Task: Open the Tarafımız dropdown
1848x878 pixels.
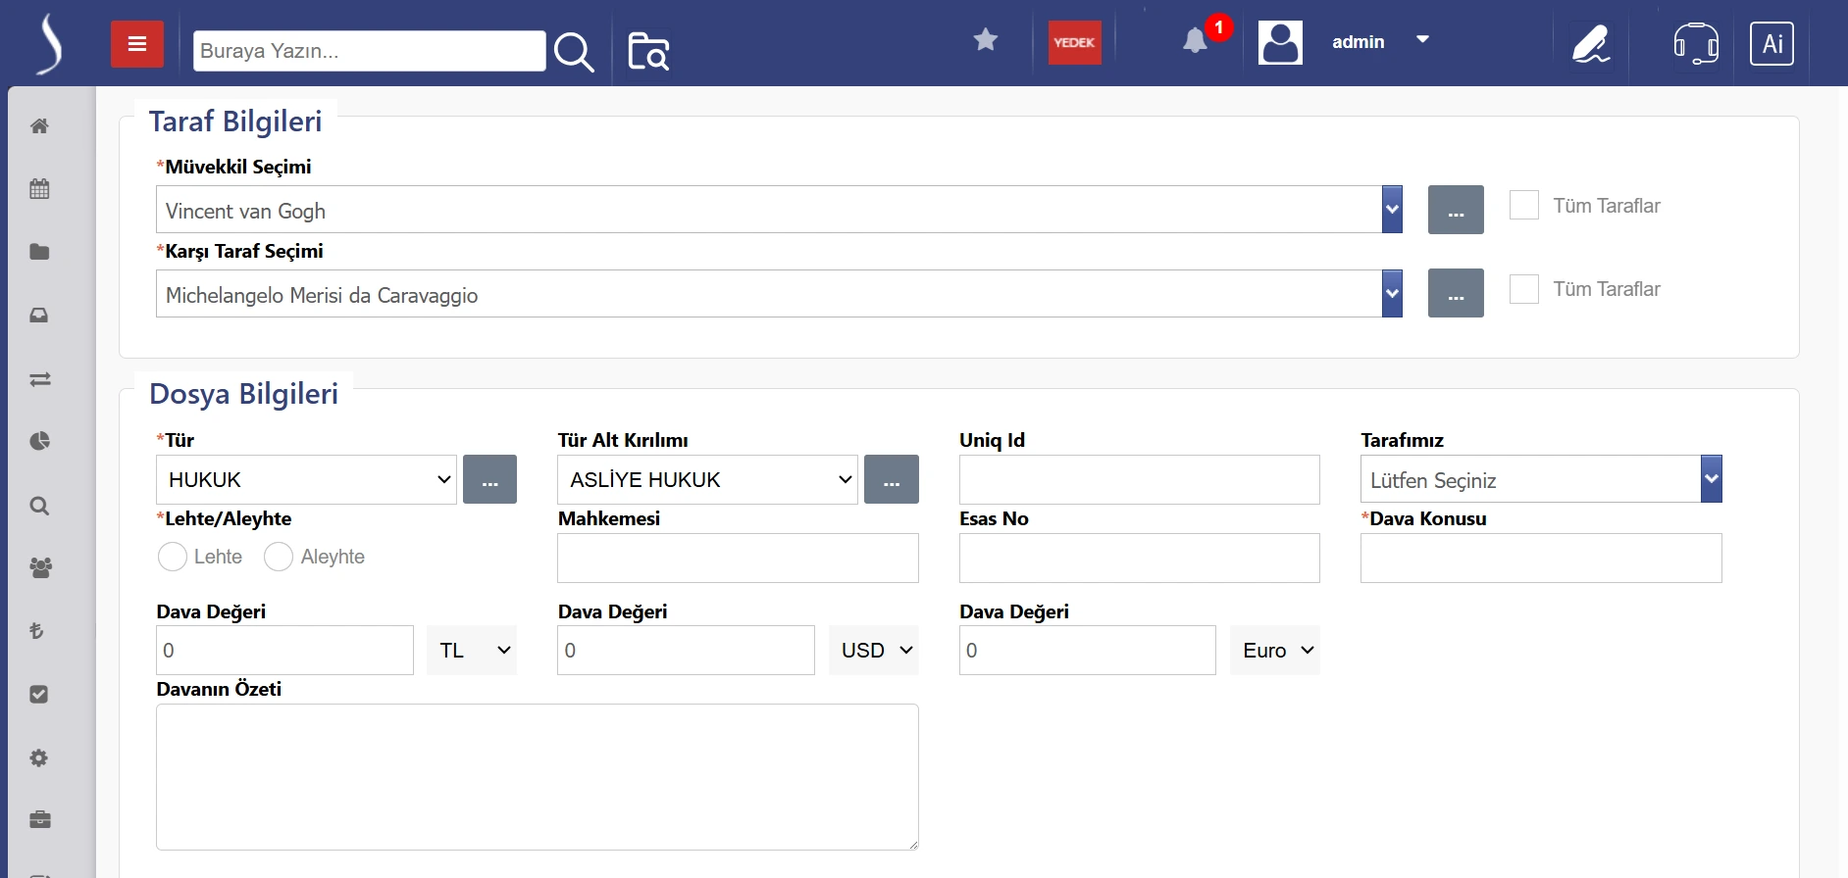Action: pos(1540,480)
